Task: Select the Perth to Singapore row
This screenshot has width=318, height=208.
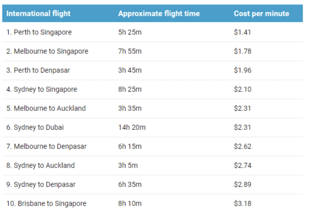Action: pyautogui.click(x=39, y=32)
